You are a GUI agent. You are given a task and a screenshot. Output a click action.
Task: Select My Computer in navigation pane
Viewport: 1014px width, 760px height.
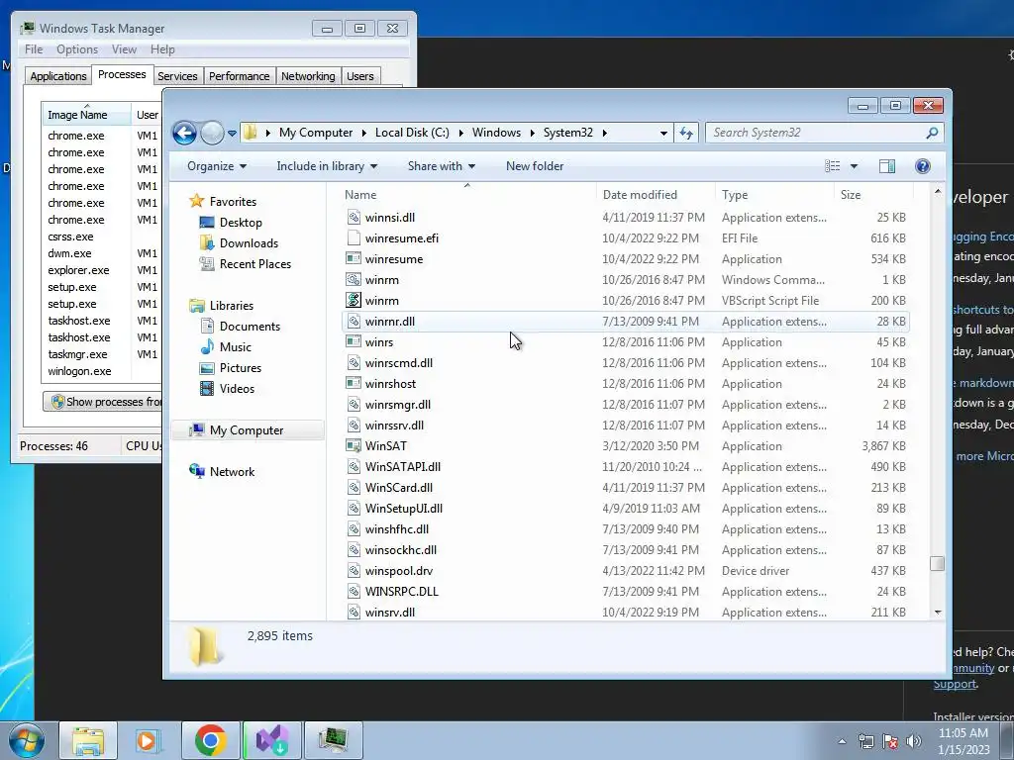click(247, 430)
